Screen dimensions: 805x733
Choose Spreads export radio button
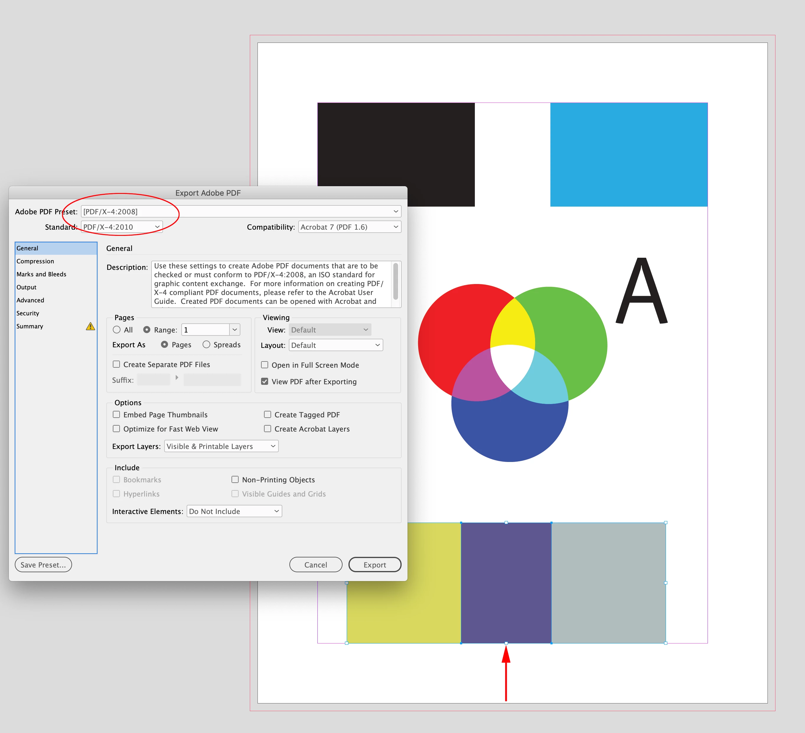pyautogui.click(x=206, y=345)
